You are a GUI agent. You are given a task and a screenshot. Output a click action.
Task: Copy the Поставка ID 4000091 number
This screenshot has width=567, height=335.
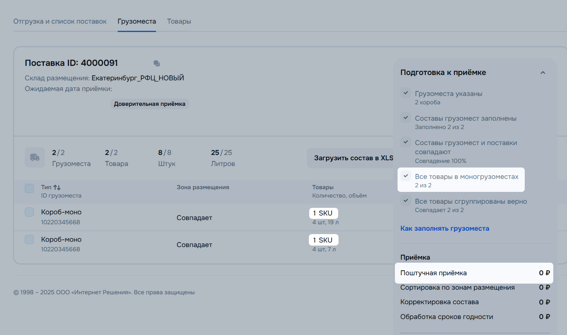coord(157,63)
